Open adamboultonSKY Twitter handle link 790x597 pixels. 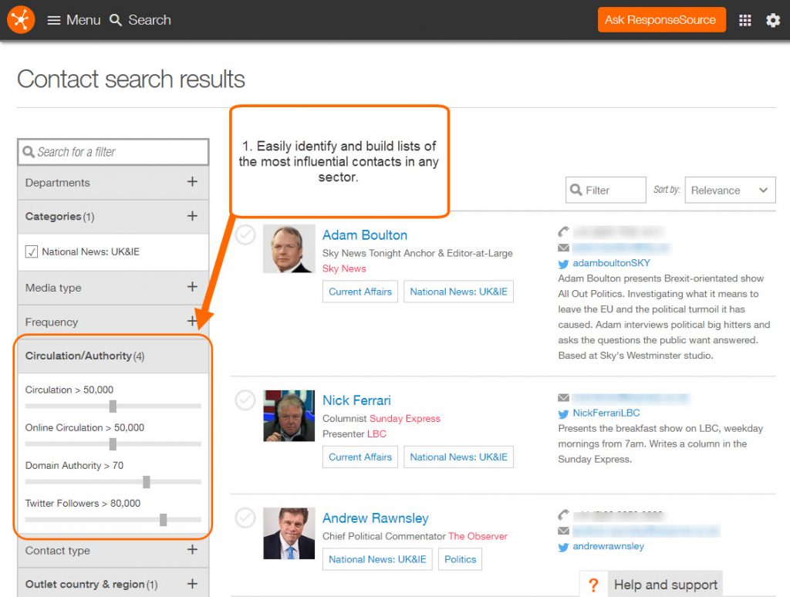coord(611,263)
